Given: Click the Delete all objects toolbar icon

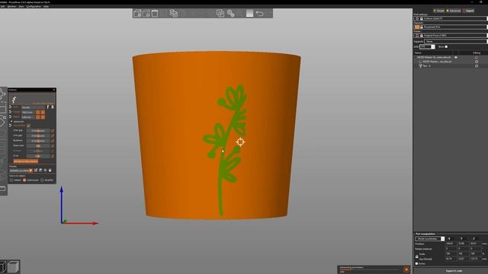Looking at the screenshot, I should point(155,13).
